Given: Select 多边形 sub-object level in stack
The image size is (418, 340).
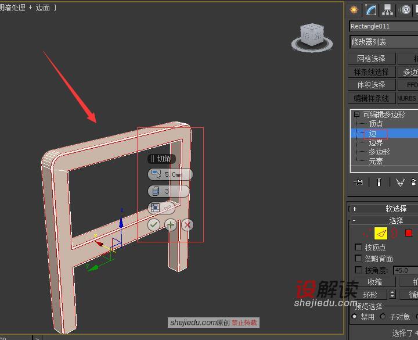Looking at the screenshot, I should point(379,152).
